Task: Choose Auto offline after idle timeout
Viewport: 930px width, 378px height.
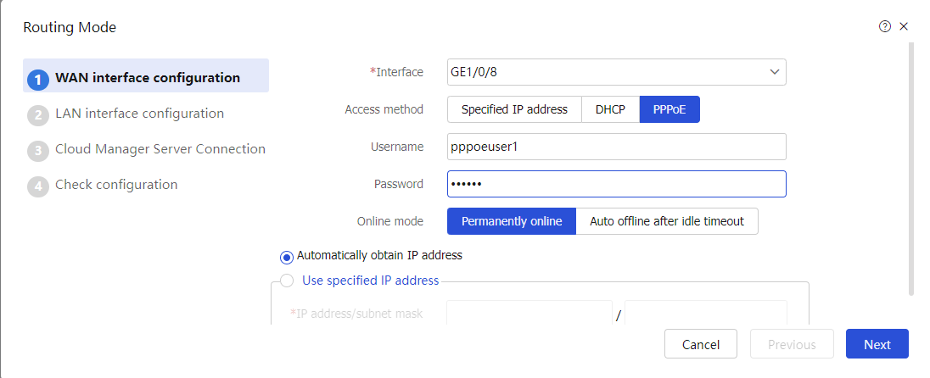Action: coord(667,221)
